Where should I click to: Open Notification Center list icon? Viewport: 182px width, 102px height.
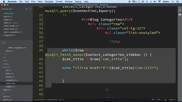point(177,2)
